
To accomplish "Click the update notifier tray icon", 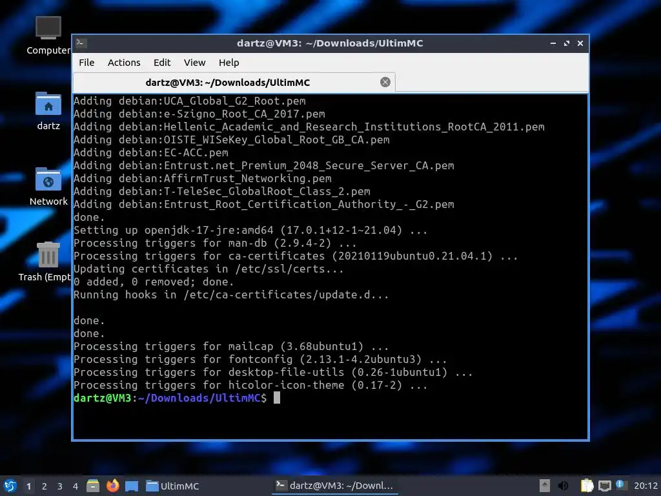I will pyautogui.click(x=620, y=485).
